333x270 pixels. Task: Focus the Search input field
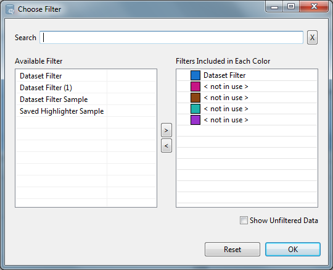[171, 38]
